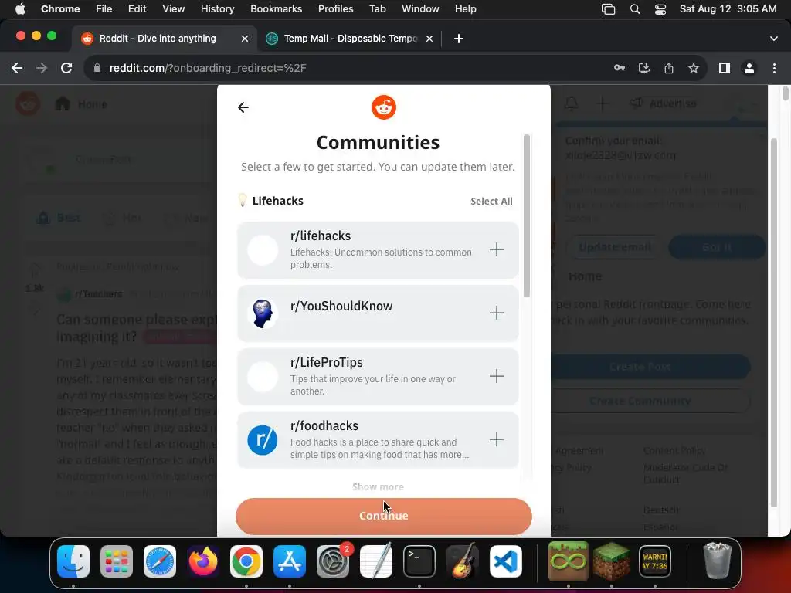Click the r/LifeProTips blank avatar
The image size is (791, 593).
point(263,377)
